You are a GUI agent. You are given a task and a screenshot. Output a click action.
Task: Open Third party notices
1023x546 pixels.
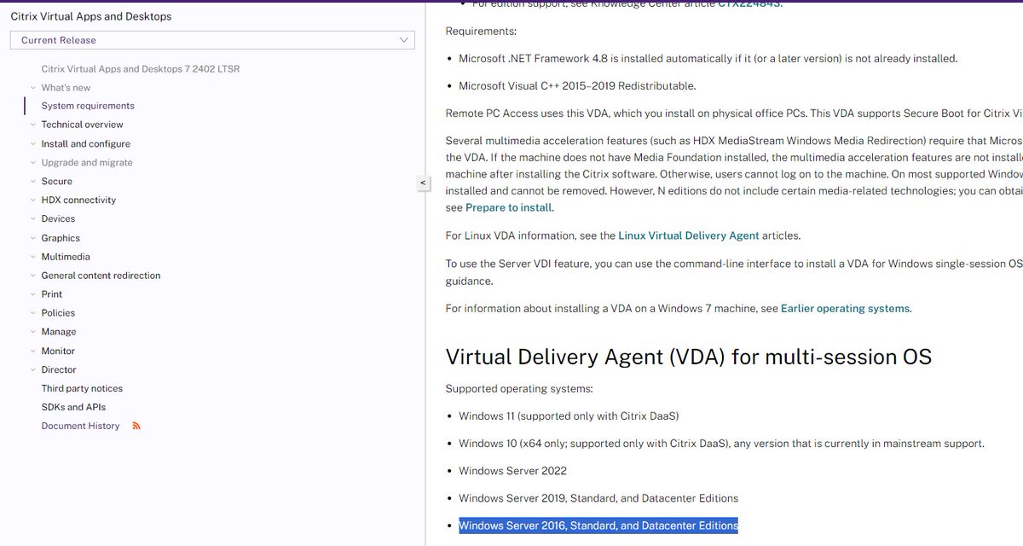pos(82,389)
